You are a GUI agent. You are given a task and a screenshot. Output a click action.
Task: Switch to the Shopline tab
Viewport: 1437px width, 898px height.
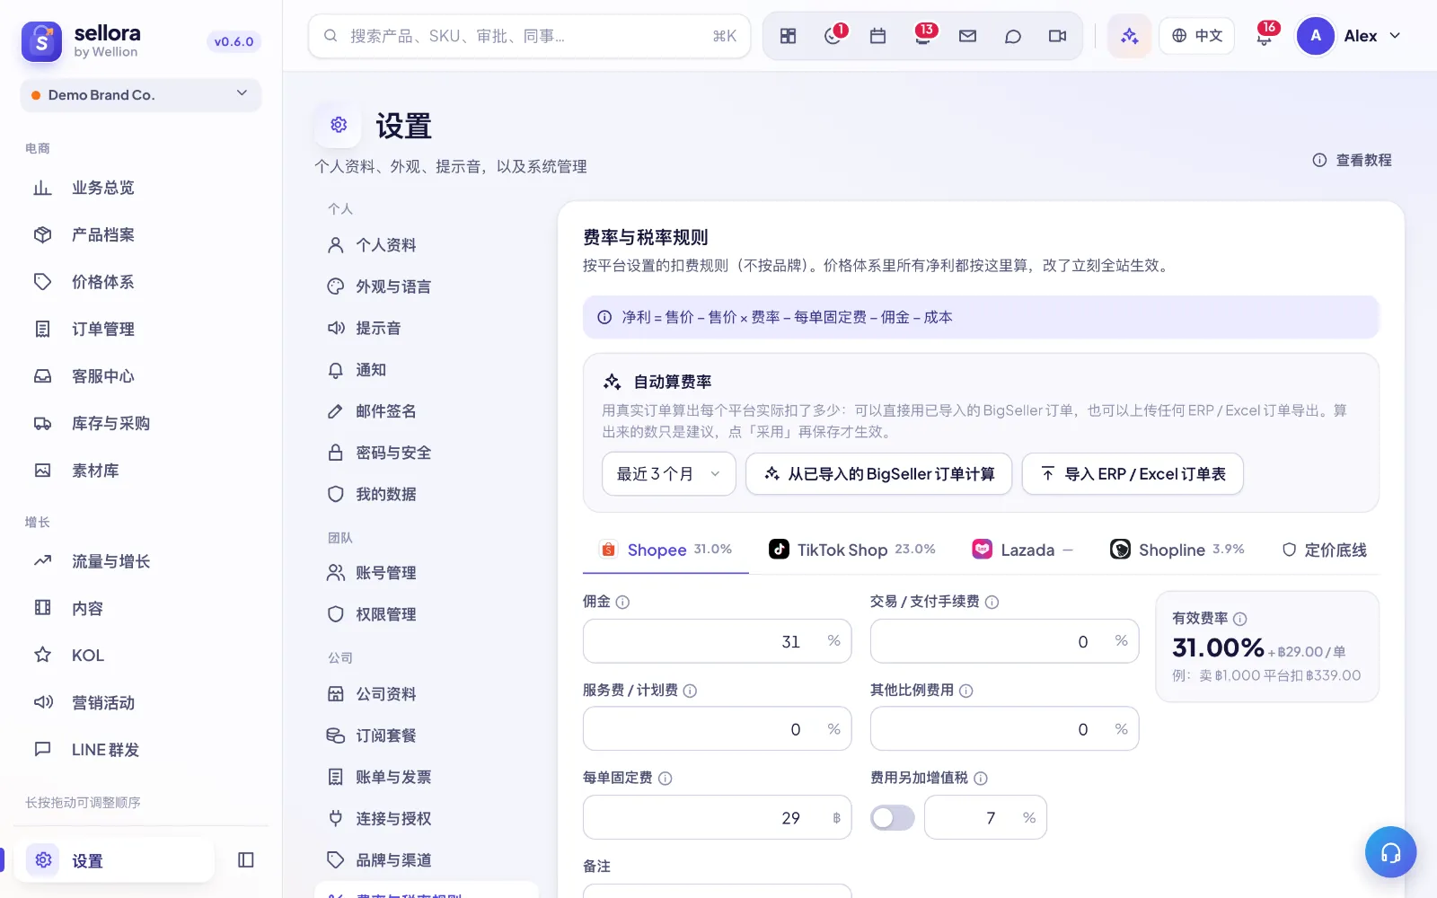coord(1177,550)
